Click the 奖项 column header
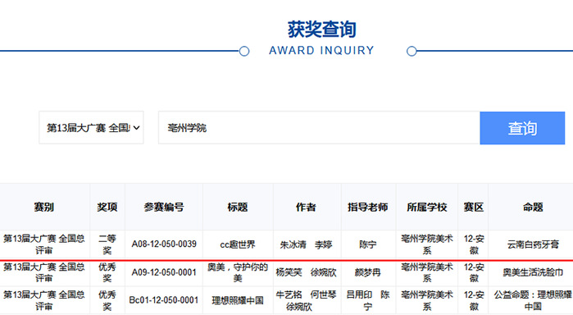Image resolution: width=573 pixels, height=315 pixels. tap(107, 207)
